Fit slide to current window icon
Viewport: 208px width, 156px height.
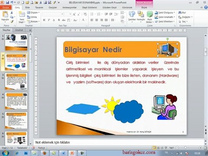[205, 148]
